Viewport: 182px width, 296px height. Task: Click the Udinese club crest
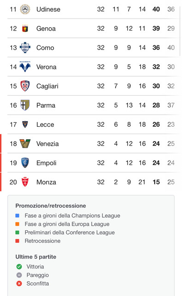point(25,9)
